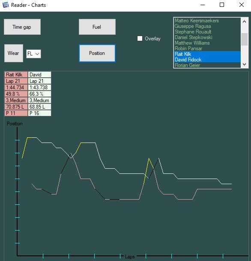
Task: Expand the FL tyre dropdown
Action: pos(33,54)
